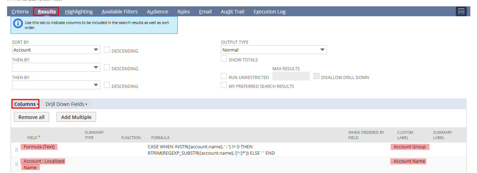
Task: Go to the Available Filters tab
Action: [120, 12]
